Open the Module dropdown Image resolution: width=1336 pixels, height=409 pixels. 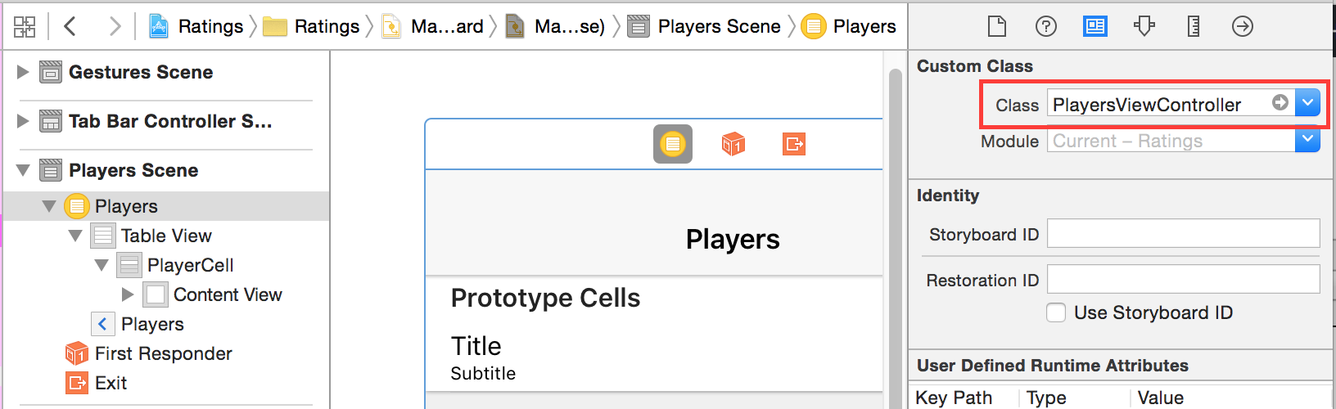click(x=1307, y=141)
